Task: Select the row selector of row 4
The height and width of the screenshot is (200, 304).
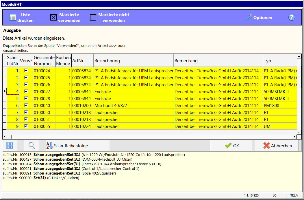Action: 4,91
